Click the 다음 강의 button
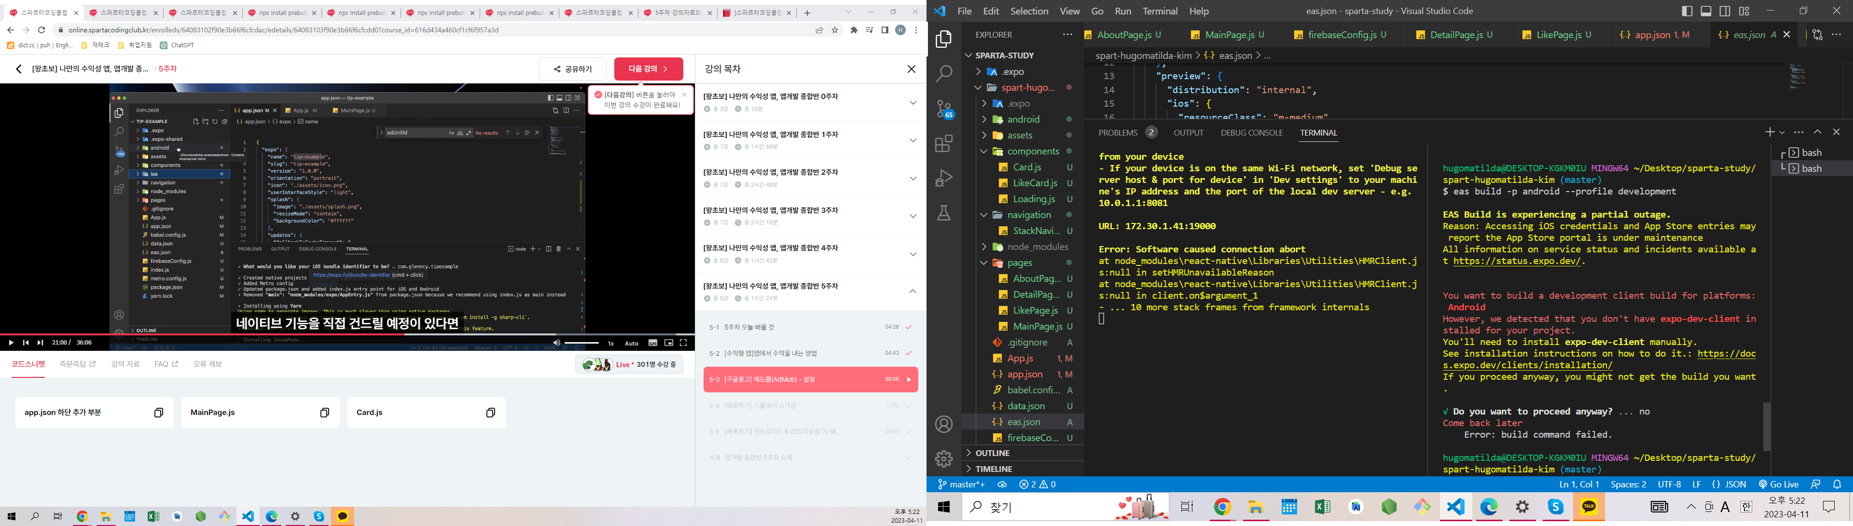The width and height of the screenshot is (1853, 526). [648, 69]
